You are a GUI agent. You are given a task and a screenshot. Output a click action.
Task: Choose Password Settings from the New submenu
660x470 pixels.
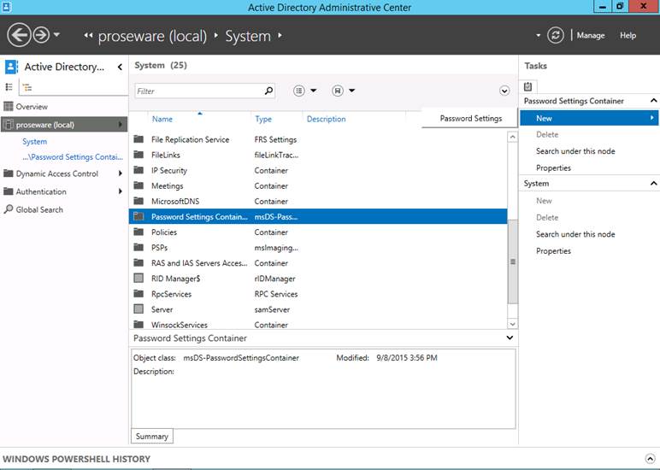[470, 119]
